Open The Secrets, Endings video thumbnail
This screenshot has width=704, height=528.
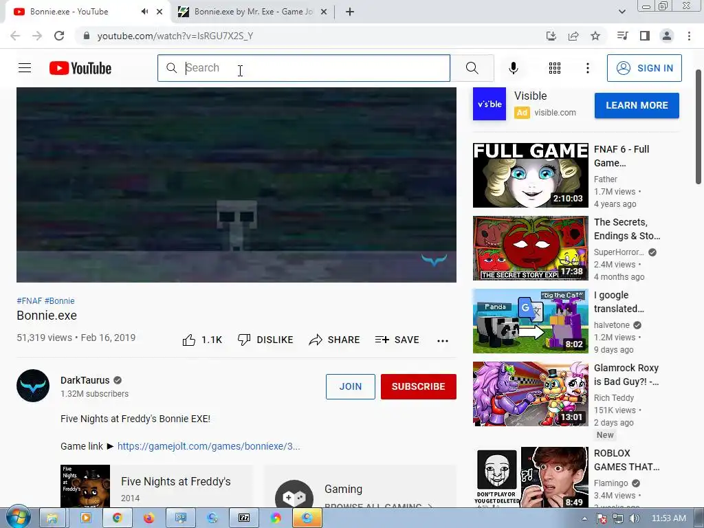530,247
